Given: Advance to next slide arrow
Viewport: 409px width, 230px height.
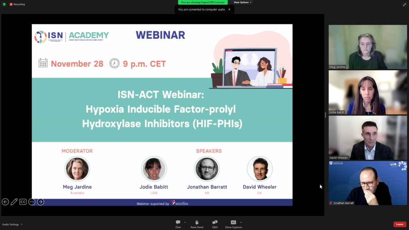Looking at the screenshot, I should pyautogui.click(x=40, y=202).
